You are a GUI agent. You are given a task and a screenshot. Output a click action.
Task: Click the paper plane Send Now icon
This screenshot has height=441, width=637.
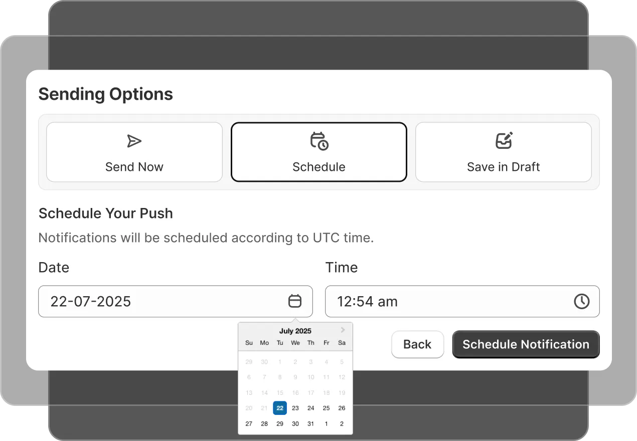pyautogui.click(x=134, y=141)
